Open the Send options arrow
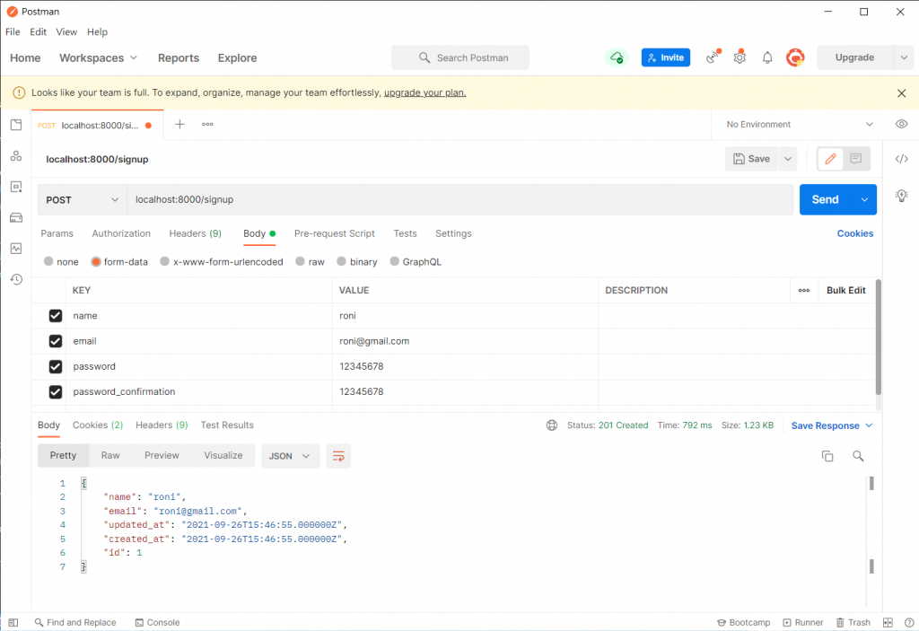This screenshot has width=919, height=631. pos(864,200)
